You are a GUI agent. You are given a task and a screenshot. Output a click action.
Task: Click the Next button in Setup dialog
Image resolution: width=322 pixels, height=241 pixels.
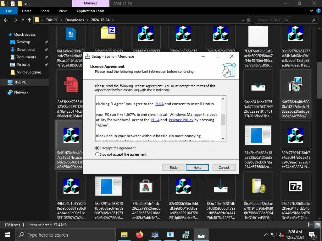197,168
